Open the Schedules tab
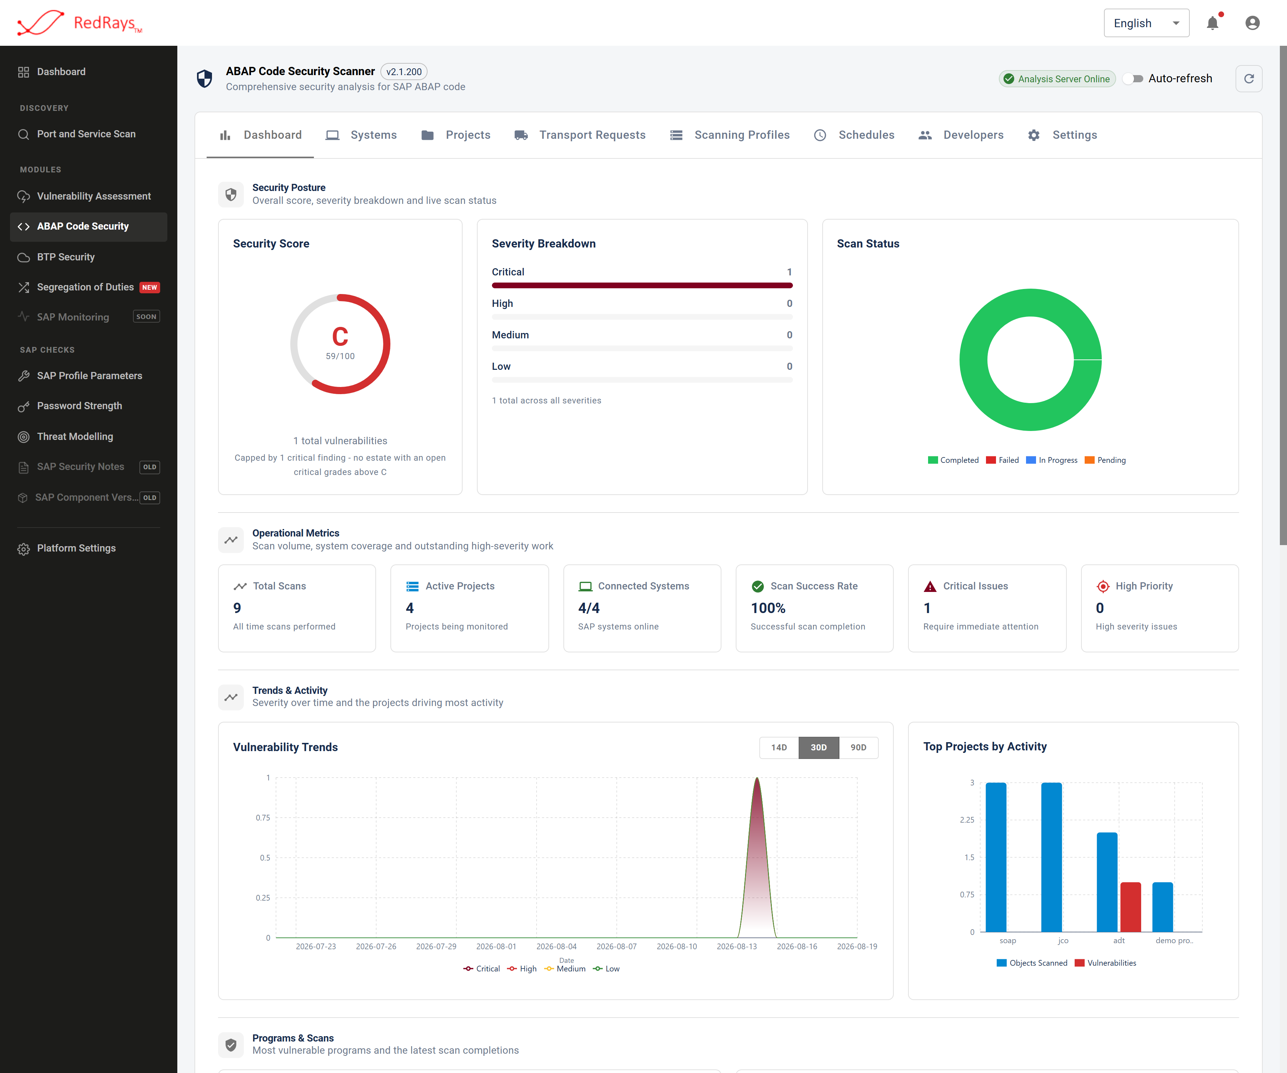Viewport: 1287px width, 1073px height. (854, 135)
